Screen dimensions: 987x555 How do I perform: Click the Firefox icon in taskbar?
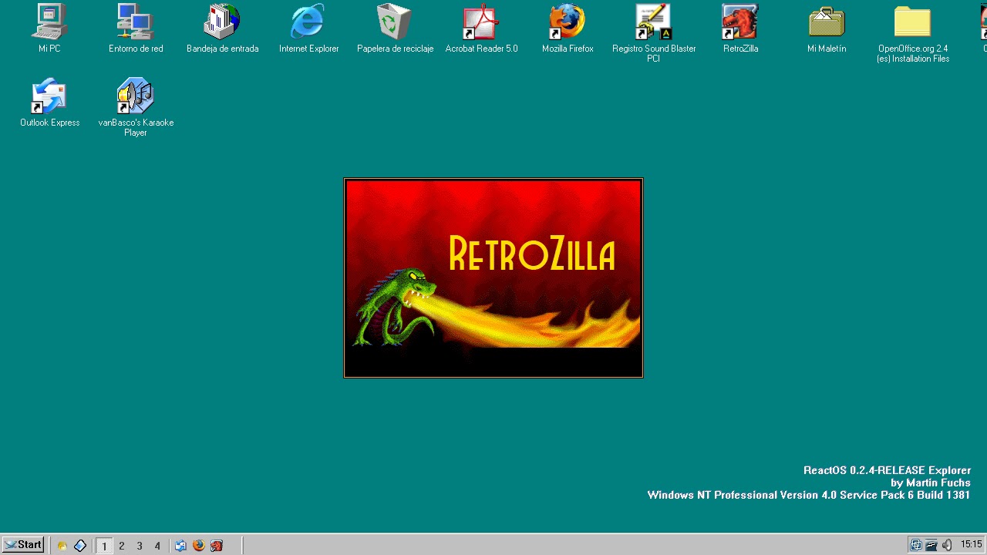tap(199, 546)
